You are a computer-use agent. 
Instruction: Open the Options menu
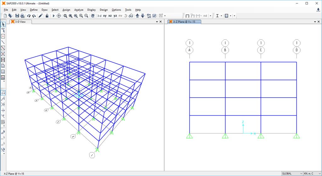pyautogui.click(x=116, y=10)
